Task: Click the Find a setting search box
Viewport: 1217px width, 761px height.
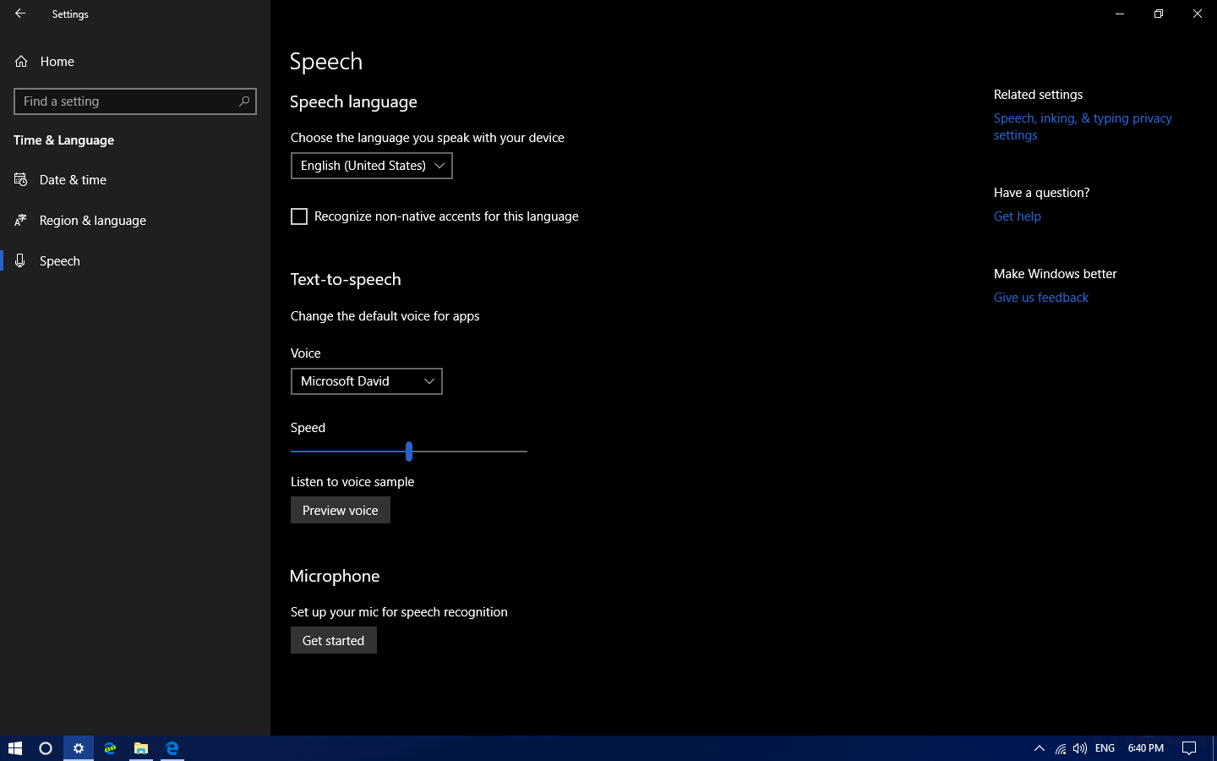Action: coord(135,101)
